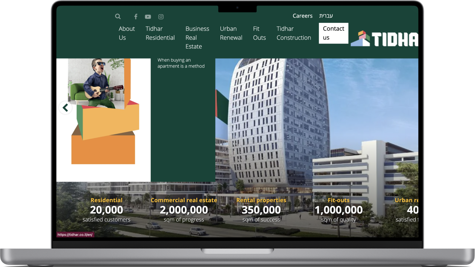Visit Tidhar's Facebook page icon
This screenshot has height=267, width=475.
coord(136,17)
